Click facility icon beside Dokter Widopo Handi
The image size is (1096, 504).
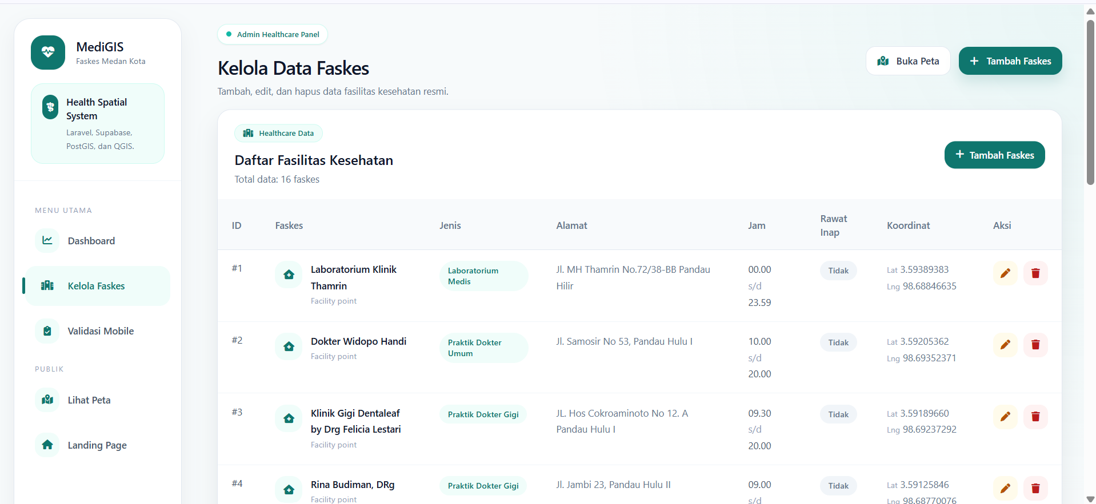click(x=289, y=346)
